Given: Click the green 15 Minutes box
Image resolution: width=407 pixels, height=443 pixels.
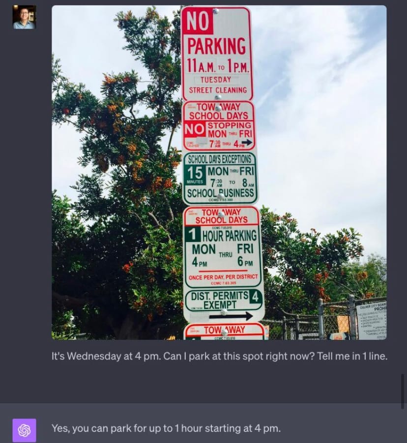Looking at the screenshot, I should click(x=195, y=175).
